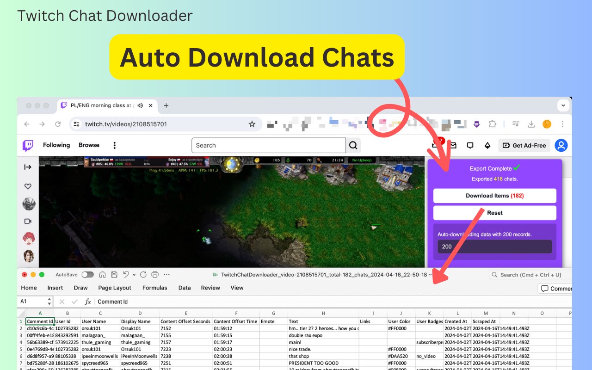Open the new tab with plus button

166,105
